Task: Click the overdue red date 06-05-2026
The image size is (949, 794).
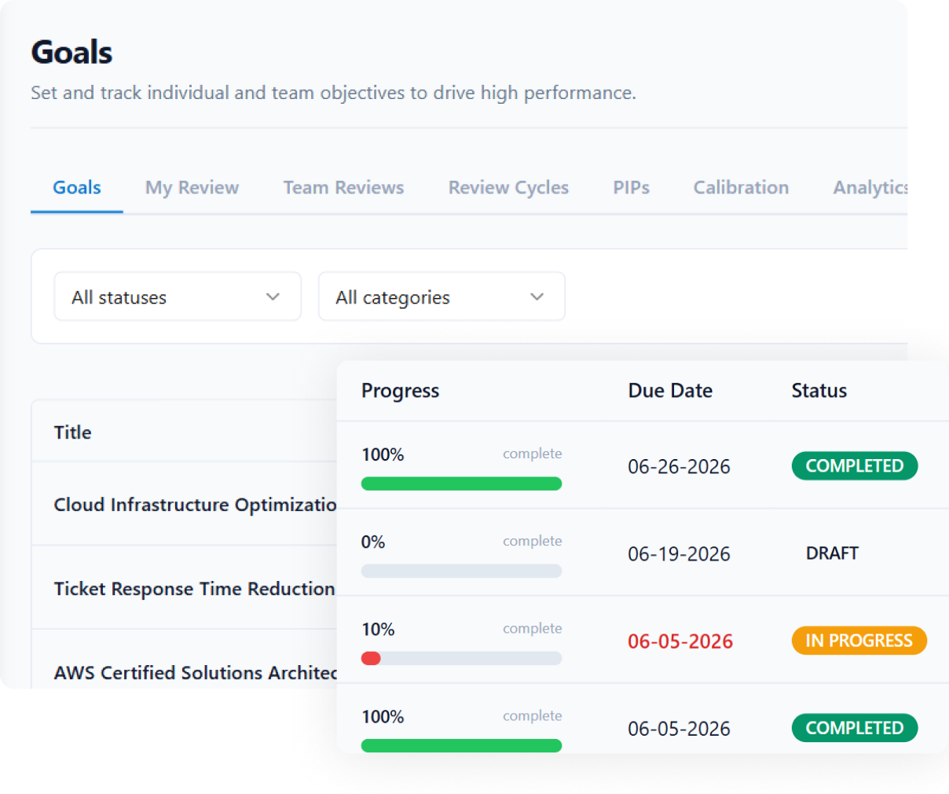Action: tap(680, 641)
